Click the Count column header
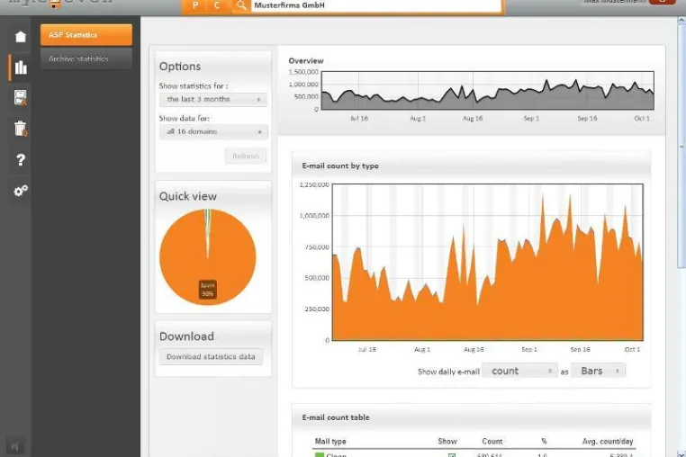This screenshot has height=457, width=686. pos(492,441)
